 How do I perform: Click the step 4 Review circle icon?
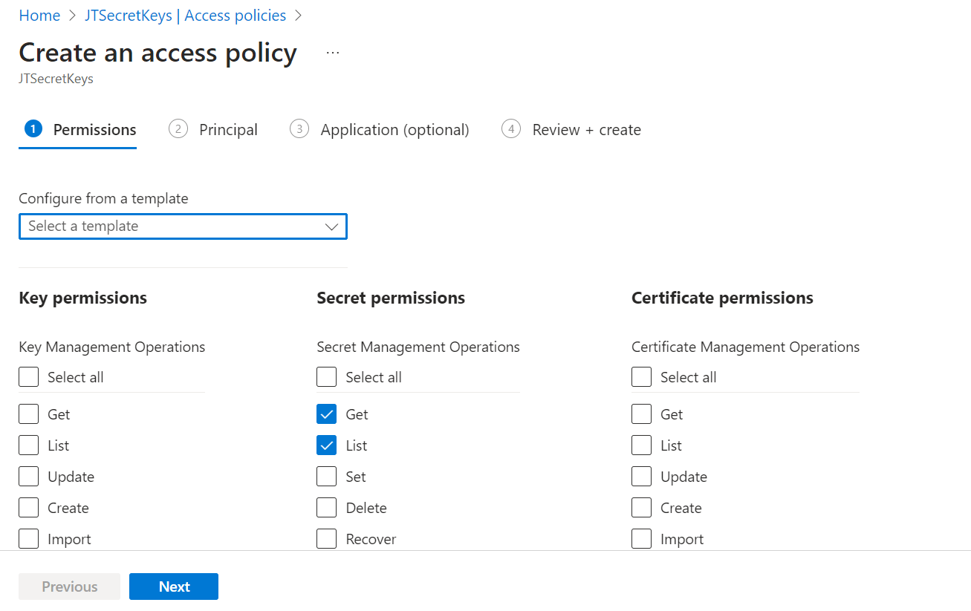(x=511, y=129)
